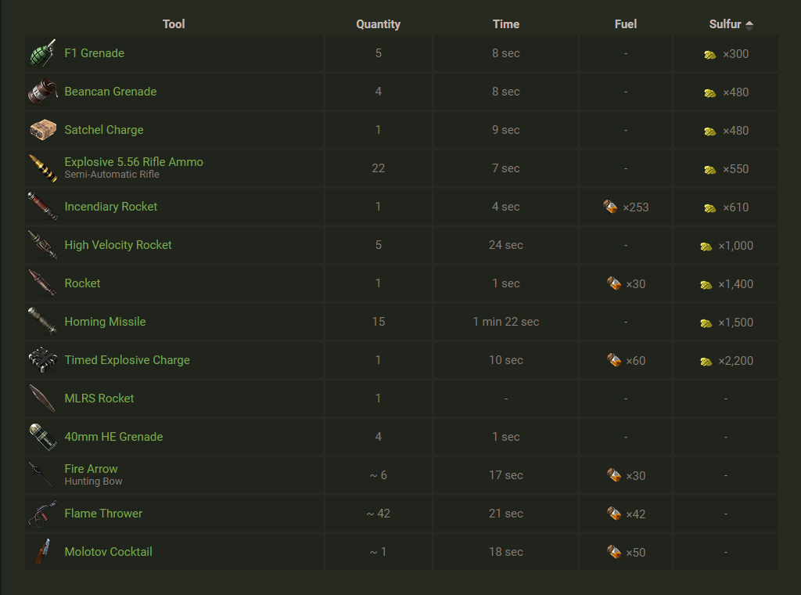Click the Rocket text link
The image size is (801, 595).
point(82,283)
